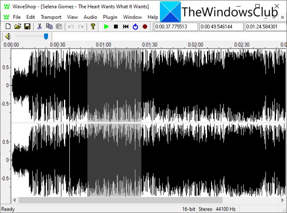287x213 pixels.
Task: Save the file with floppy disk icon
Action: point(27,27)
